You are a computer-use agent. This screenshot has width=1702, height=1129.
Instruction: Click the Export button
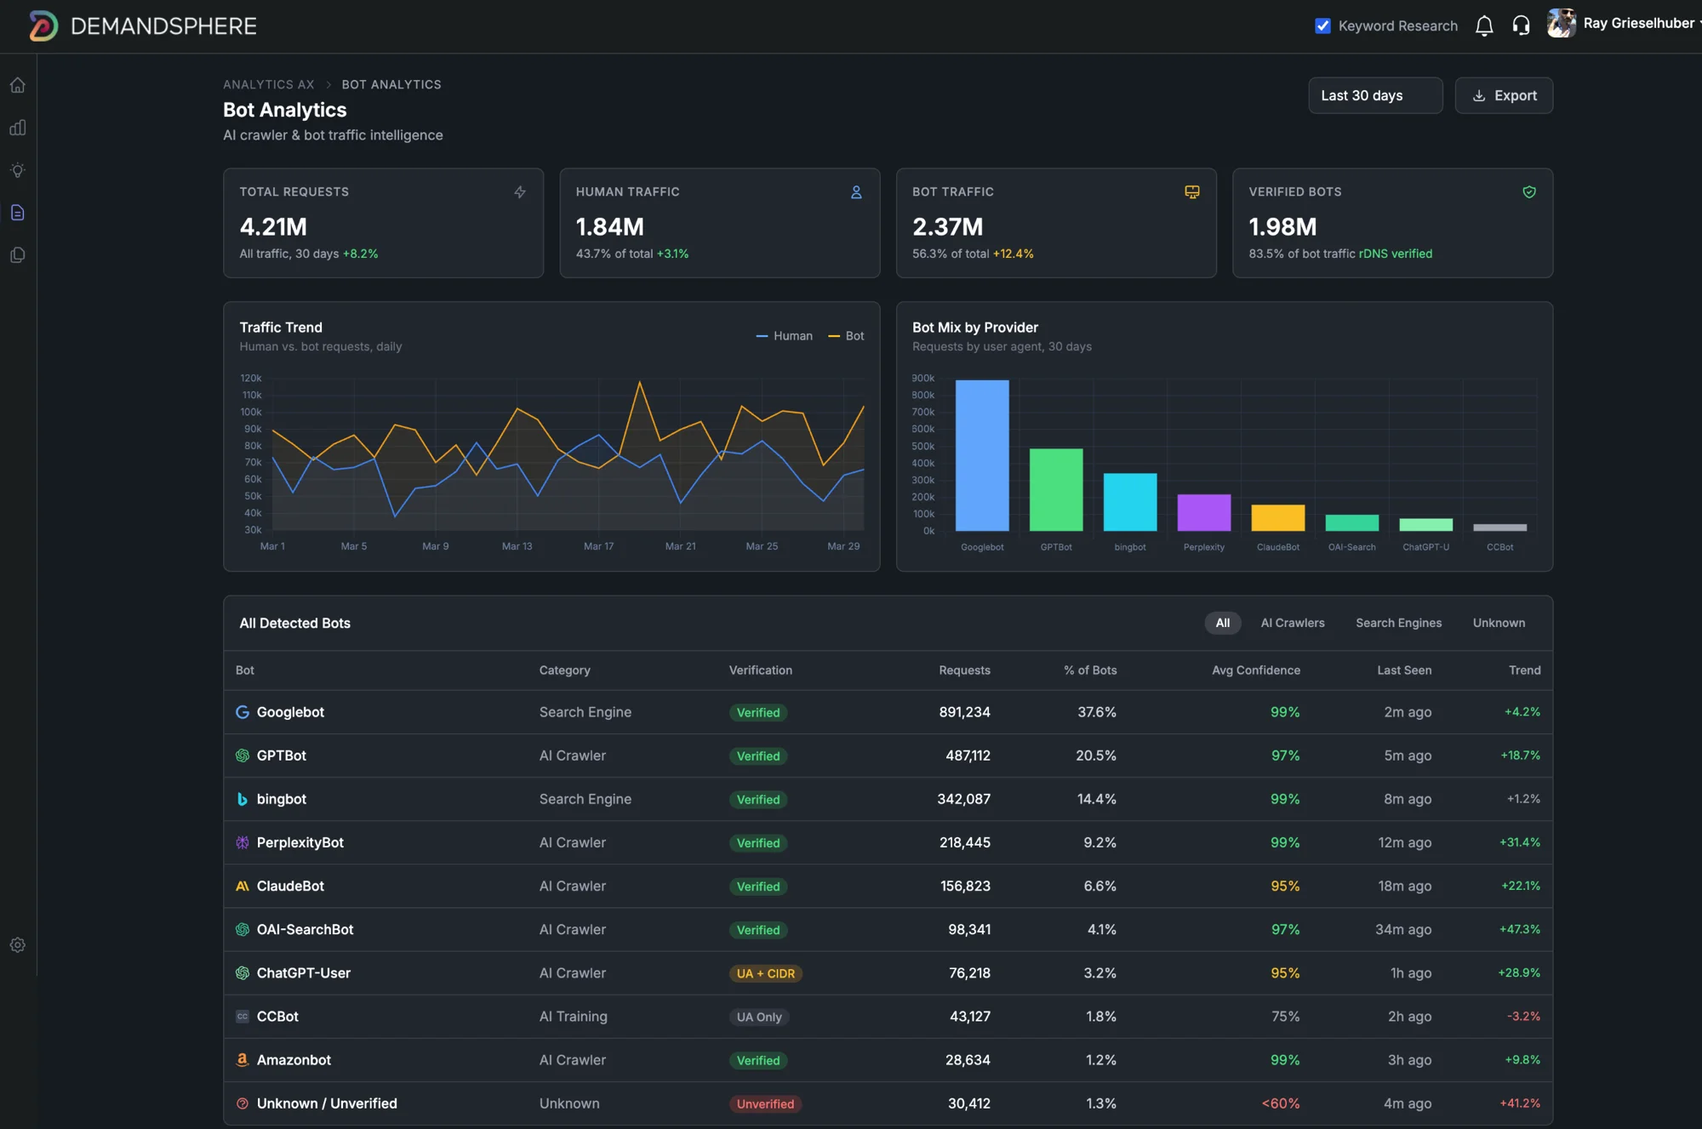tap(1504, 95)
